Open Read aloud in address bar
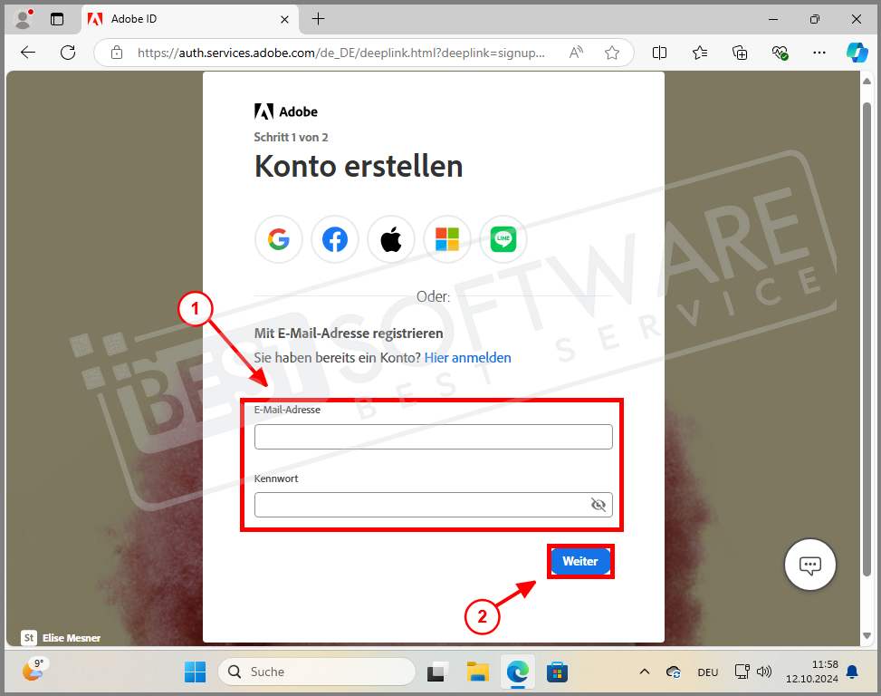Screen dimensions: 881x696 pos(576,53)
